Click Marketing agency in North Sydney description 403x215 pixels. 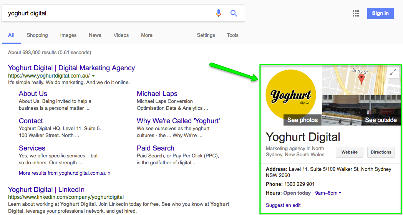pos(295,152)
